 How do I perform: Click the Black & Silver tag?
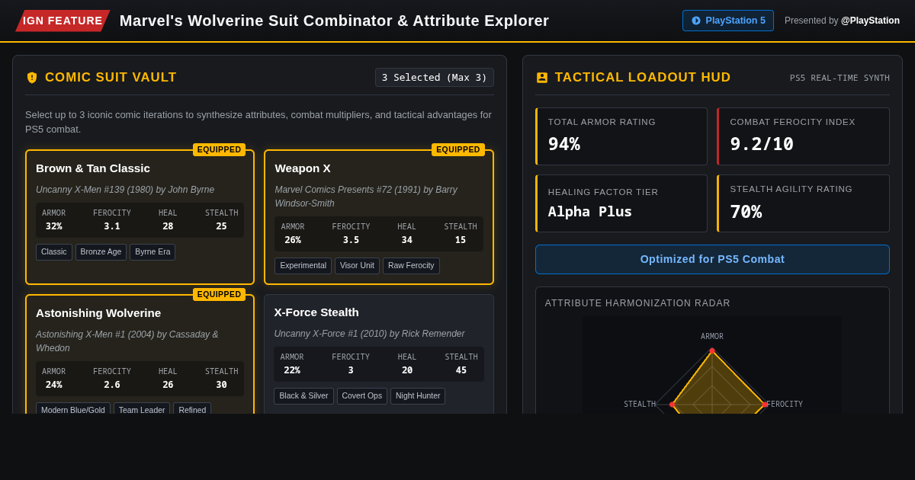pyautogui.click(x=303, y=396)
